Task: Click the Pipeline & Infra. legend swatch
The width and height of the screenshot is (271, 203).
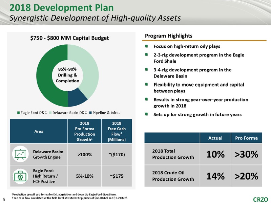Action: [90, 113]
